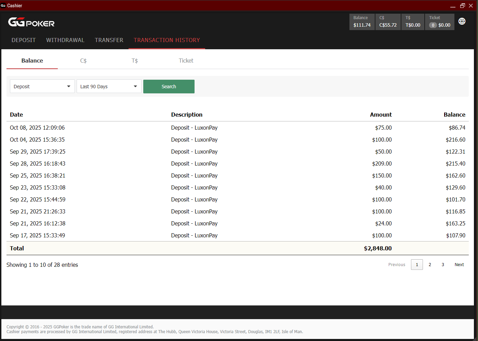Select the Oct 08, 2025 deposit row
Viewport: 478px width, 341px height.
238,128
